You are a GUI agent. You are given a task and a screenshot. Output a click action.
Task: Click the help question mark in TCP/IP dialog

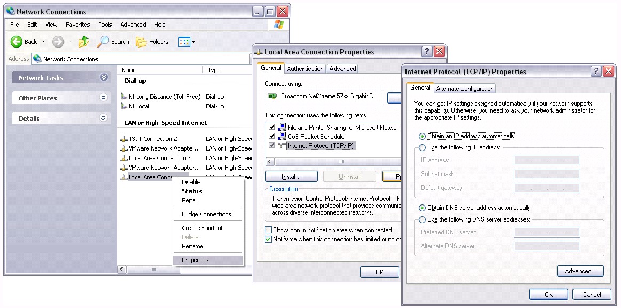tap(596, 72)
